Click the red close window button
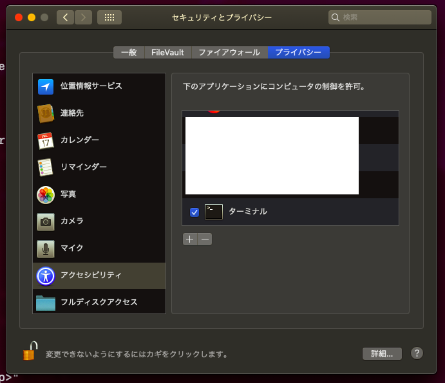This screenshot has height=383, width=445. click(x=19, y=17)
